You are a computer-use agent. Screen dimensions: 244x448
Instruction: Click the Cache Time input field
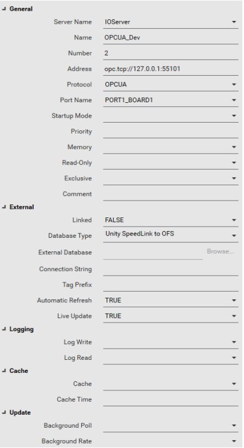point(171,400)
